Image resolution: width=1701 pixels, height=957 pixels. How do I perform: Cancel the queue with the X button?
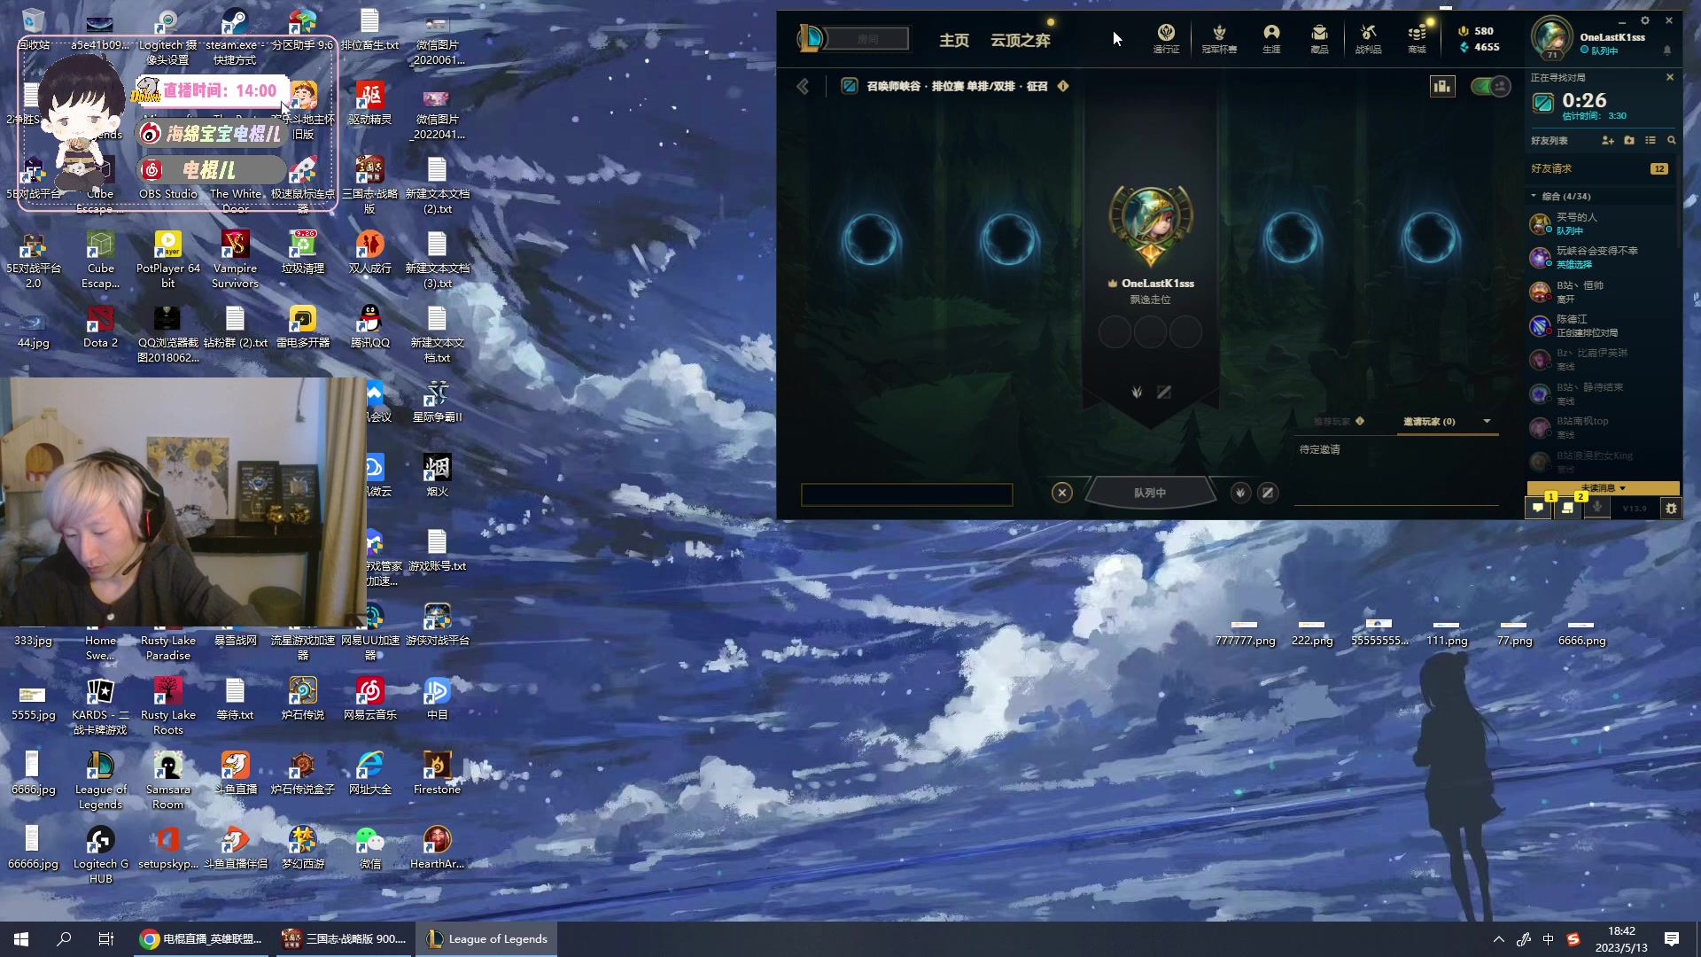(1061, 493)
